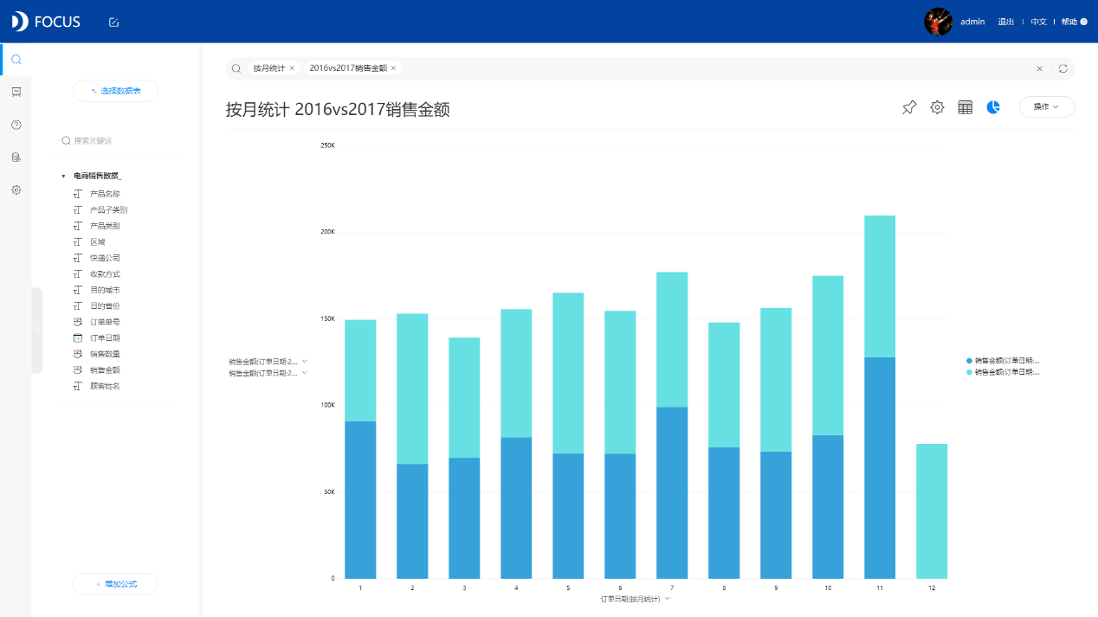Open the data management sidebar icon

tap(16, 157)
